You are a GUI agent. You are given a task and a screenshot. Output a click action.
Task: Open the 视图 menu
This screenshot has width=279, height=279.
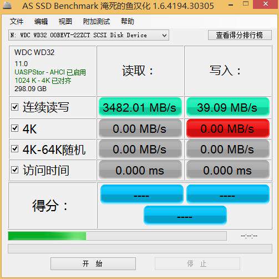pos(65,22)
